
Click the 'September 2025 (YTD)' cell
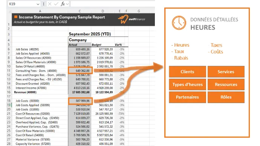(x=90, y=34)
